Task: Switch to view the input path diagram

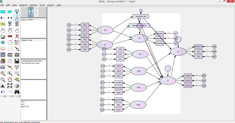Action: click(31, 12)
